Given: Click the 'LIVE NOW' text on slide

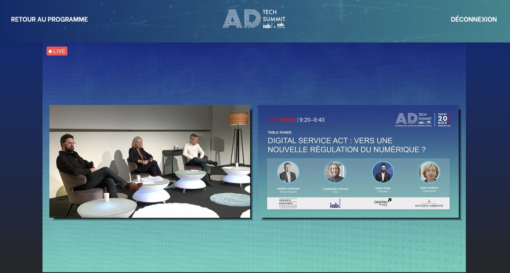Looking at the screenshot, I should pyautogui.click(x=281, y=120).
